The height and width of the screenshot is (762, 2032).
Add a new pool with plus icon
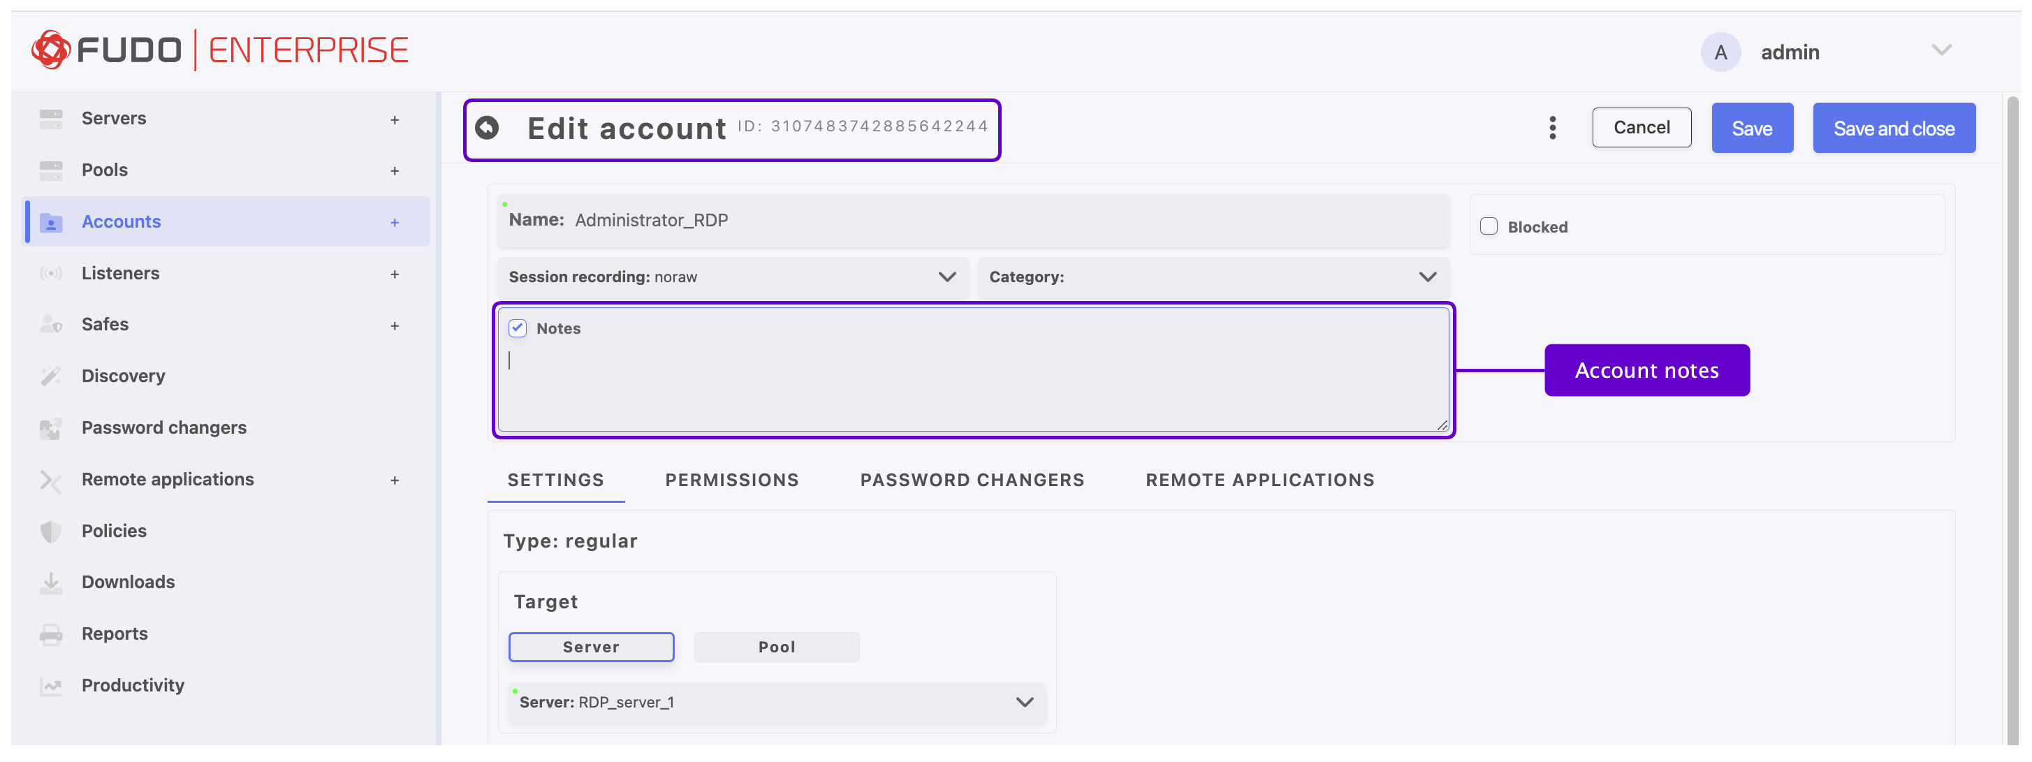pos(395,171)
